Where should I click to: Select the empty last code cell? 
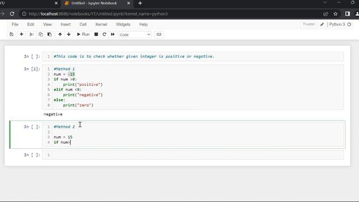(x=193, y=155)
